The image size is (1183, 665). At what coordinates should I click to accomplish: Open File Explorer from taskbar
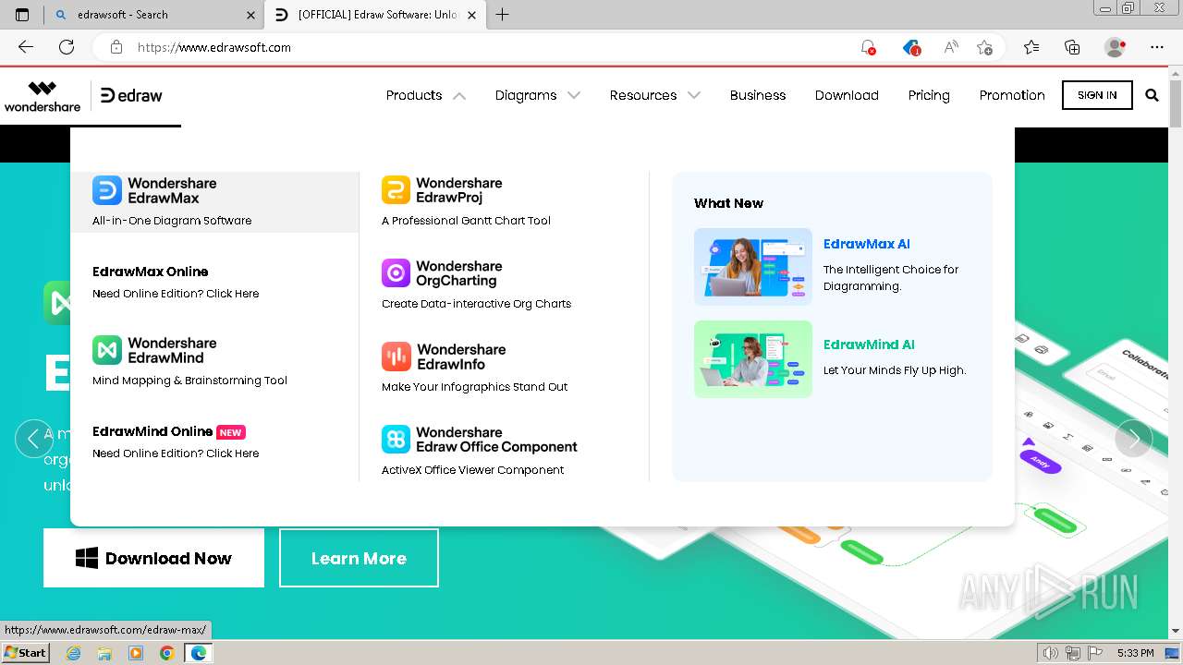tap(104, 653)
